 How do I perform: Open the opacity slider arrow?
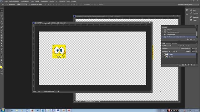(x=196, y=49)
